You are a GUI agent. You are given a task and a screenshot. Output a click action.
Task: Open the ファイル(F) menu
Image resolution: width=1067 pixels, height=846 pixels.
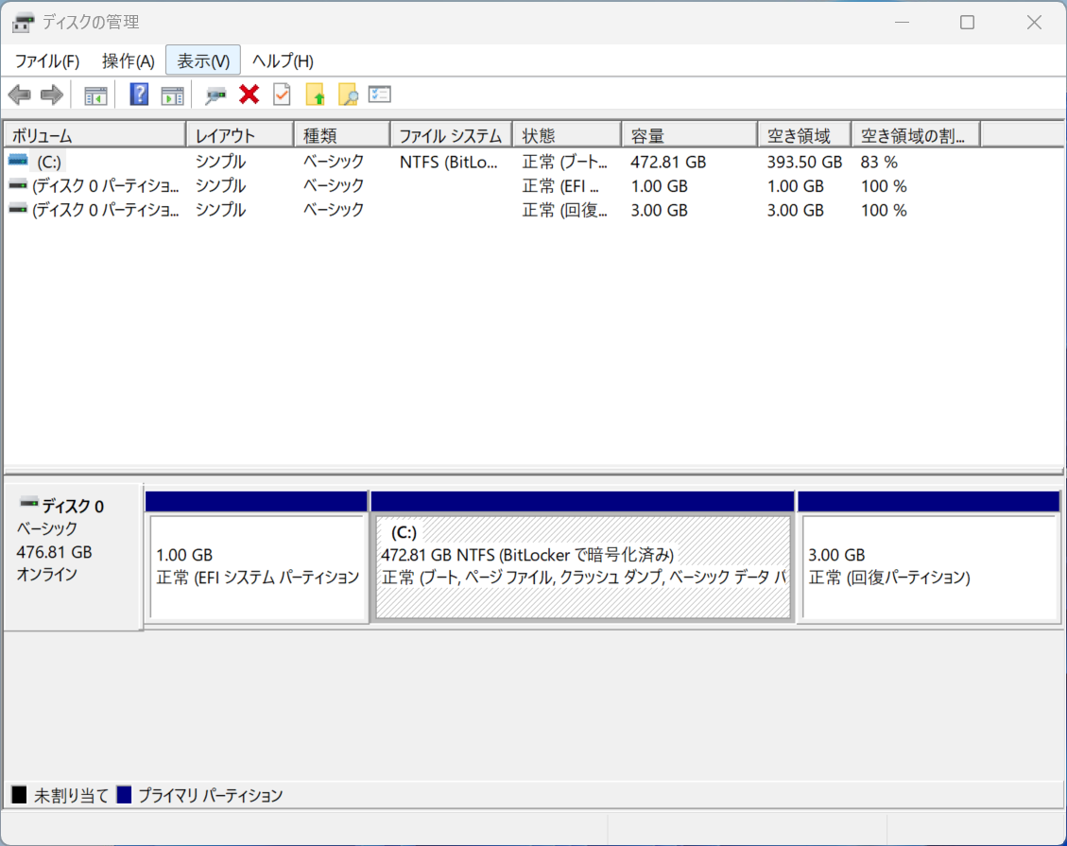[x=47, y=61]
